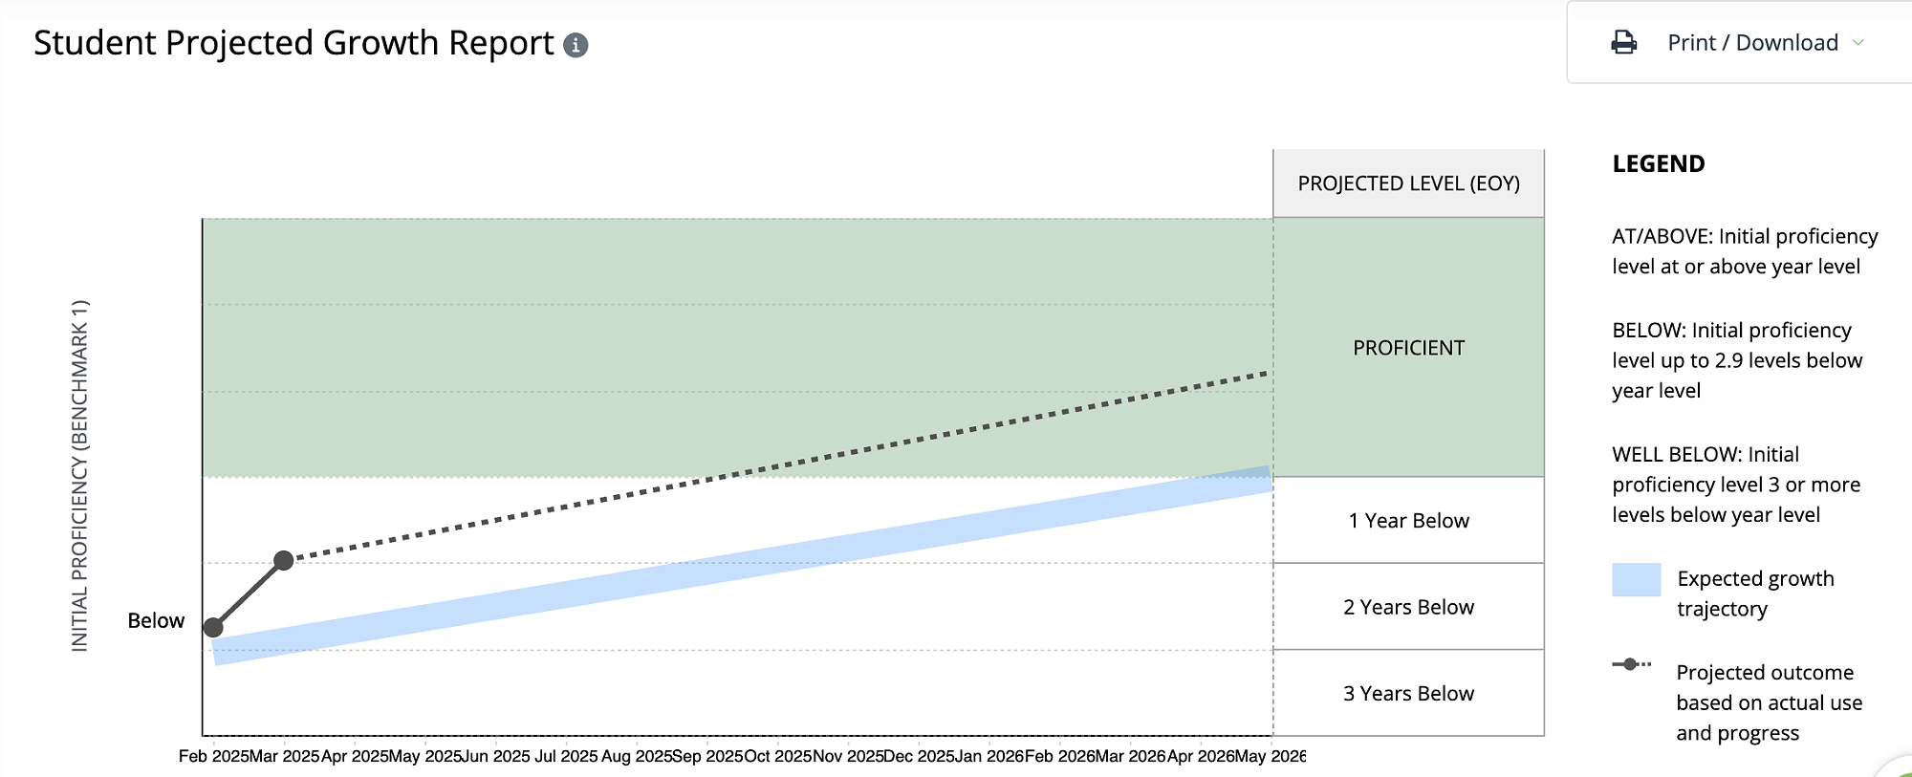This screenshot has width=1912, height=777.
Task: Select the 1 Year Below level cell
Action: [x=1408, y=521]
